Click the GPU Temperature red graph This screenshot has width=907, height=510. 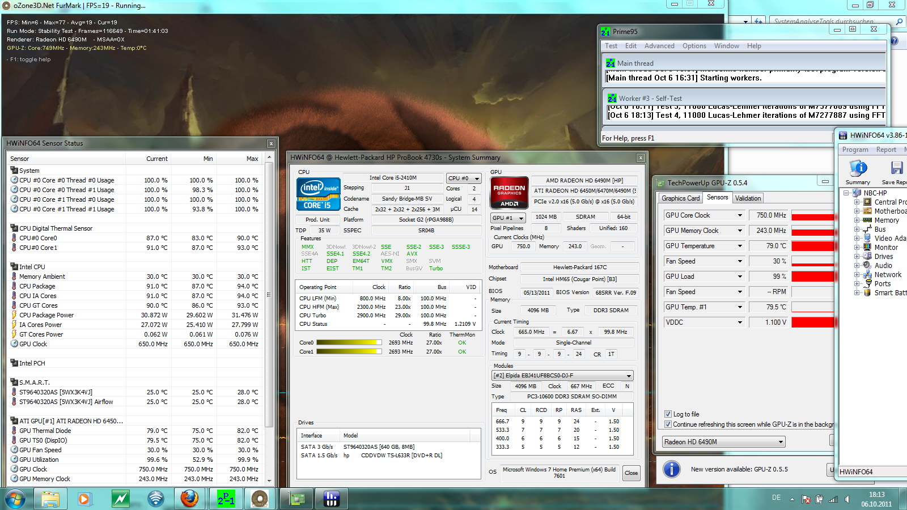click(813, 246)
